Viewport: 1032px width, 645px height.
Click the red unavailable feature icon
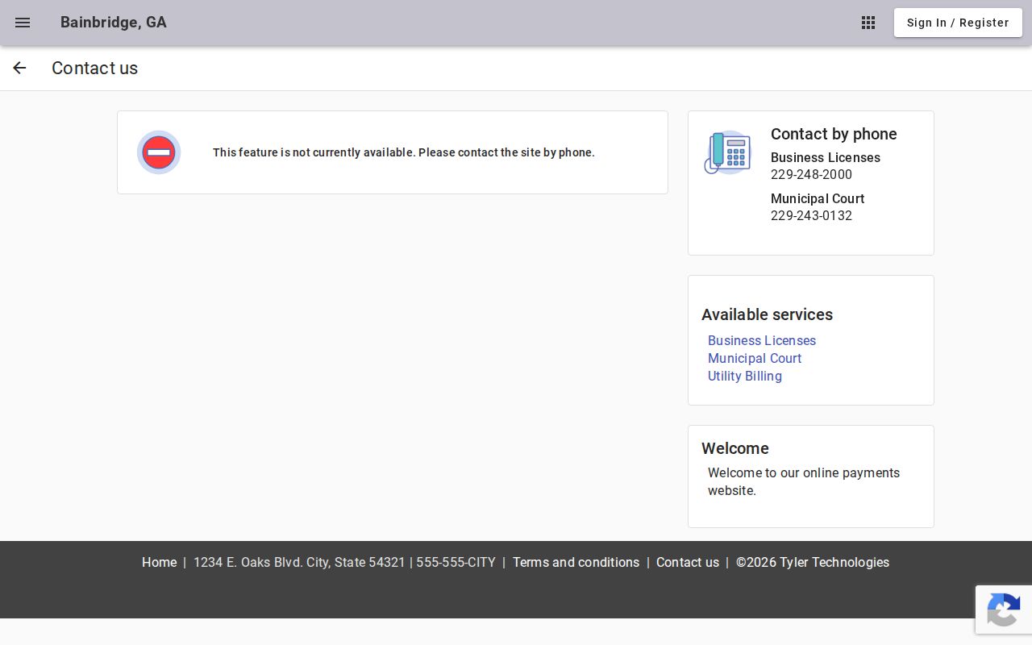[x=159, y=152]
